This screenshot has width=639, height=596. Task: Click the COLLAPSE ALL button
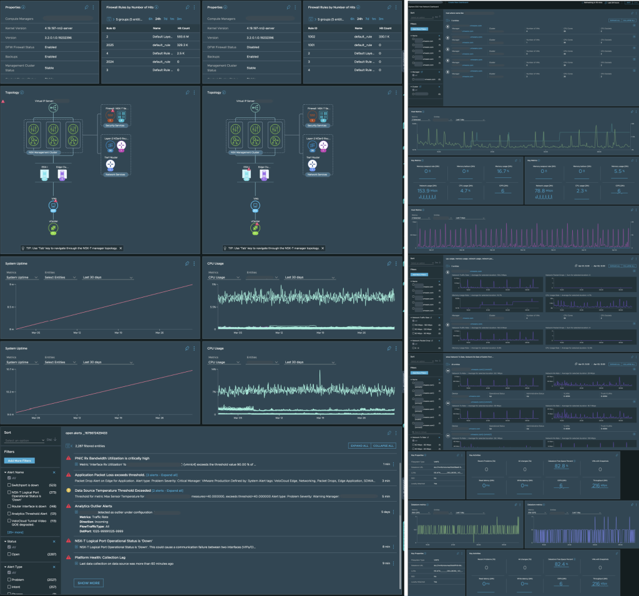[383, 446]
